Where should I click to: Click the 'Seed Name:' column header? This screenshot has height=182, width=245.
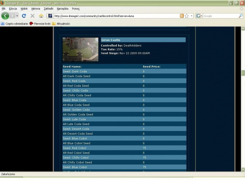tap(72, 66)
